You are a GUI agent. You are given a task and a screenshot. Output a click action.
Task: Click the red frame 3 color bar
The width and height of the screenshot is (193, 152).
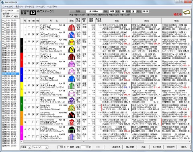coord(22,60)
